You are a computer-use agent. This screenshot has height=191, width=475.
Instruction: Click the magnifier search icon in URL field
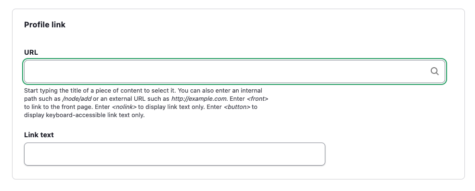point(435,72)
